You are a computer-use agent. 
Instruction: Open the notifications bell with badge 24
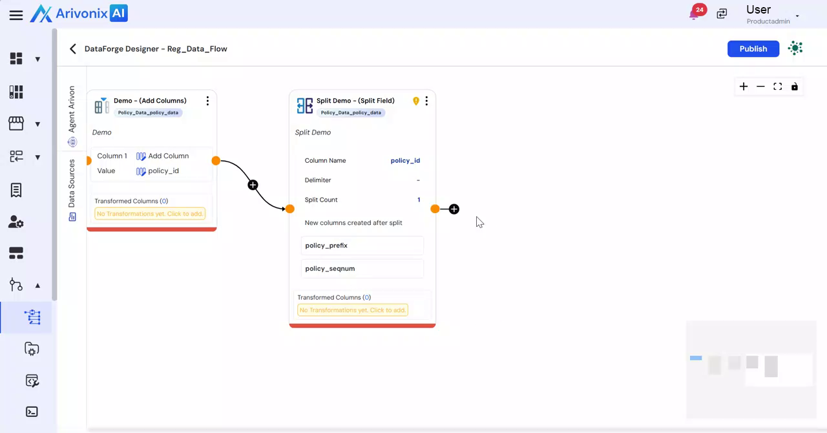695,14
